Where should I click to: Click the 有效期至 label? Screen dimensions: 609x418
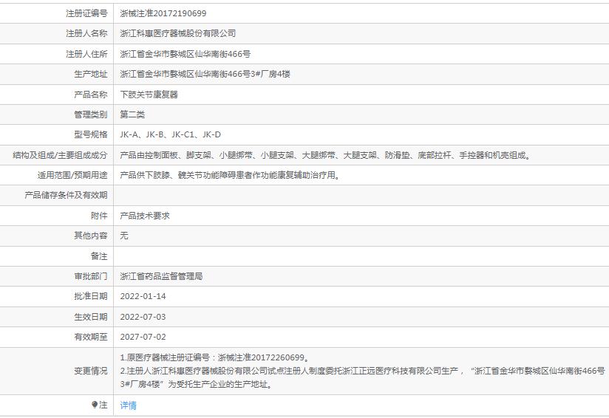click(x=91, y=337)
